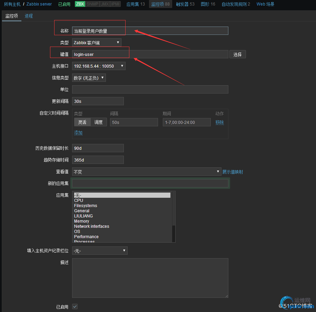The height and width of the screenshot is (312, 316).
Task: Open the 应用集 13 section
Action: [136, 4]
